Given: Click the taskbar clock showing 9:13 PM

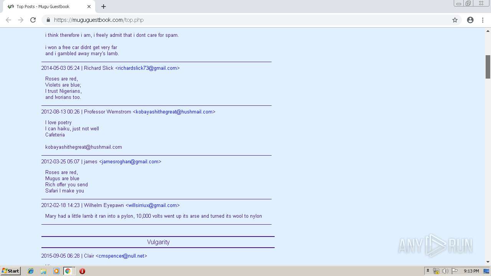Looking at the screenshot, I should 471,271.
